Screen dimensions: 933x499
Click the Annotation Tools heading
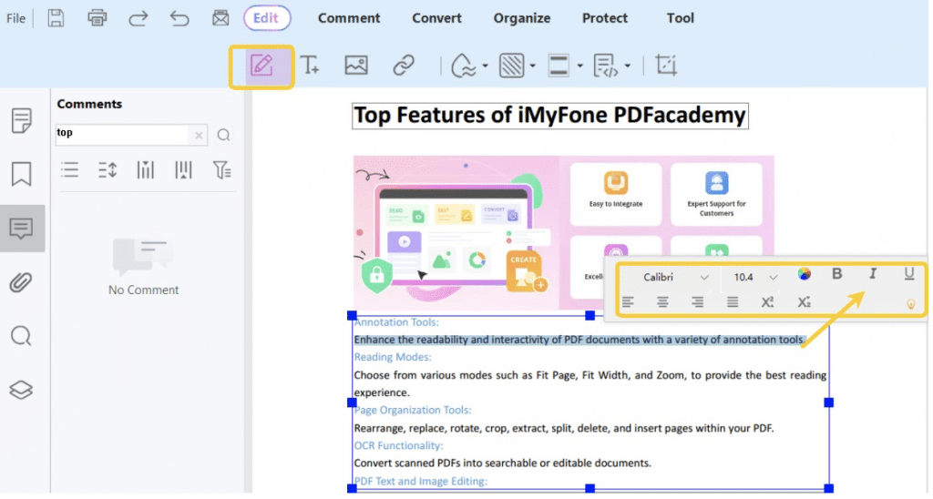[x=396, y=323]
